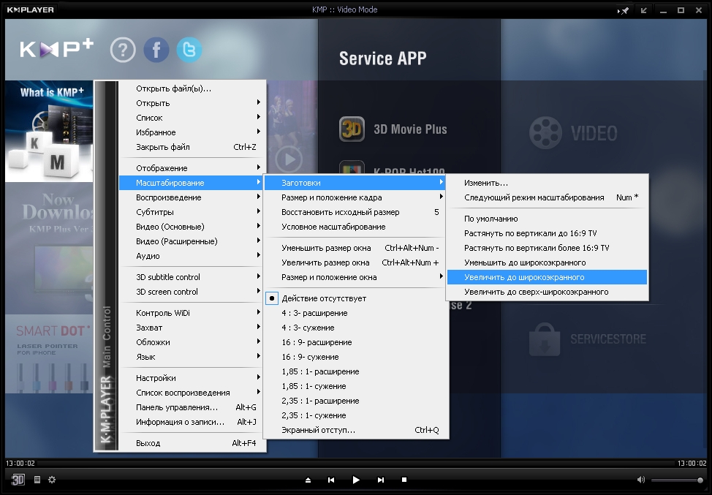
Task: Click the compact mode arrow icon in title bar
Action: [643, 10]
